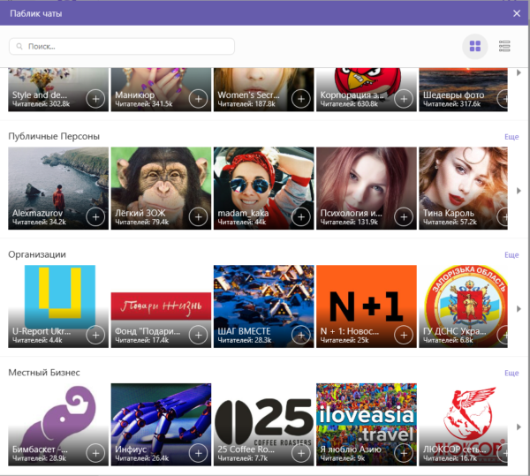This screenshot has width=530, height=476.
Task: Add Корпорация з... chat via plus icon
Action: pyautogui.click(x=404, y=99)
